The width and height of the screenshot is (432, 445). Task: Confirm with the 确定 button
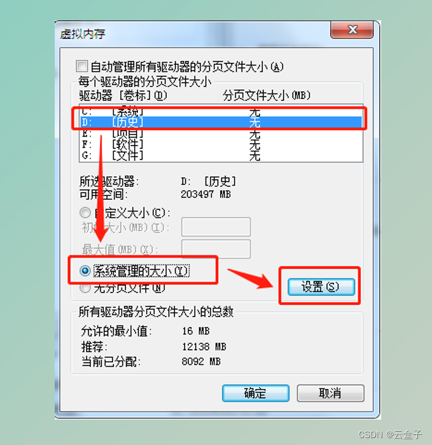[256, 393]
